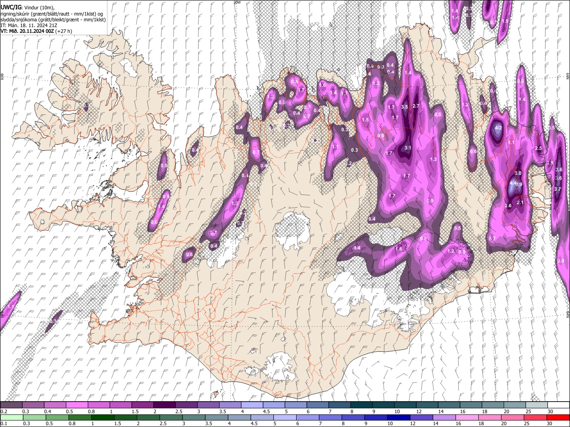Select the VT: Mið. 20.11.2024 00Z (+27 h) line
The height and width of the screenshot is (427, 570).
tap(37, 31)
